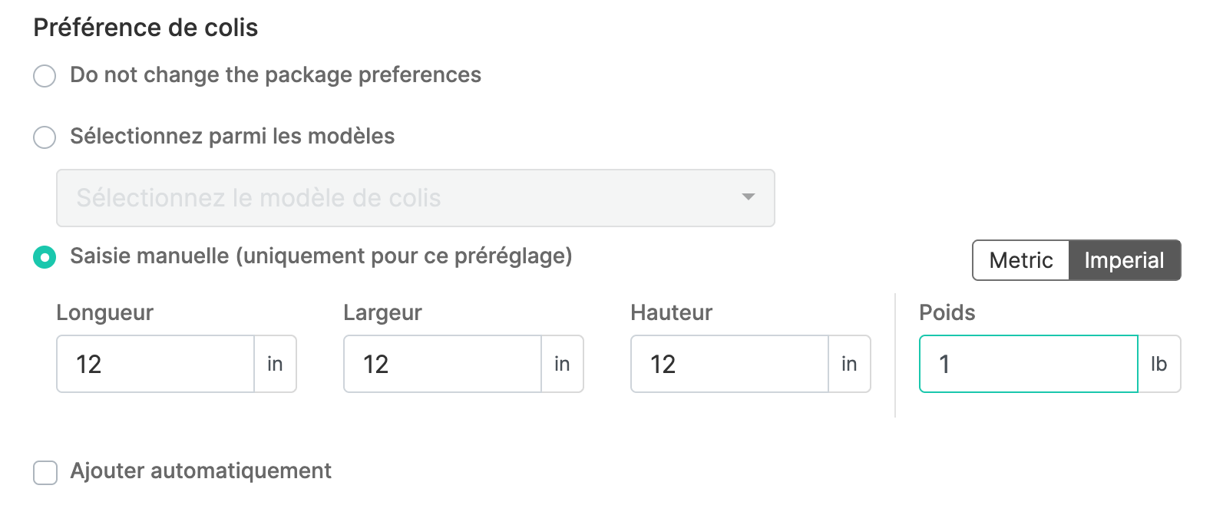Enable the 'Ajouter automatiquement' checkbox
This screenshot has height=525, width=1213.
[x=45, y=473]
